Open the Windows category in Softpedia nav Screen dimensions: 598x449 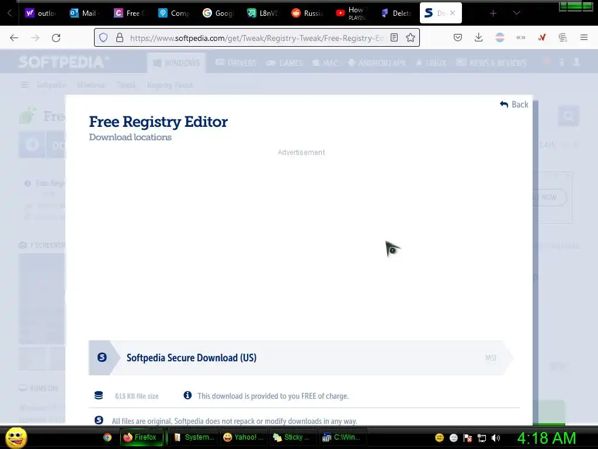click(176, 63)
